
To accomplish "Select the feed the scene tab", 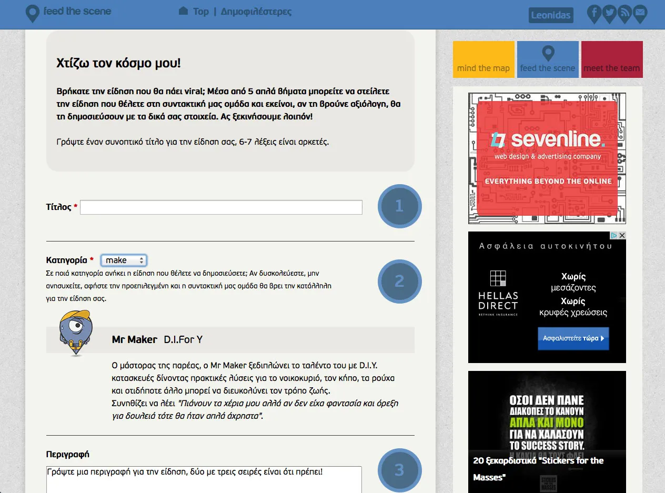I will tap(548, 59).
